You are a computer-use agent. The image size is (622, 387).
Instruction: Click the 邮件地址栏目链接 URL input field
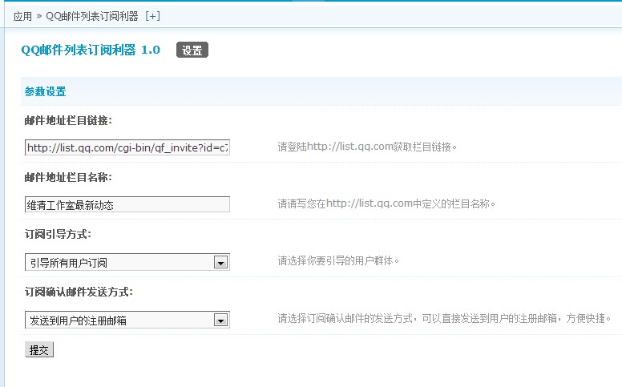pyautogui.click(x=127, y=147)
